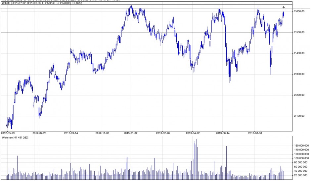
Task: Click the 2013-01-02 date axis label
Action: [131, 133]
